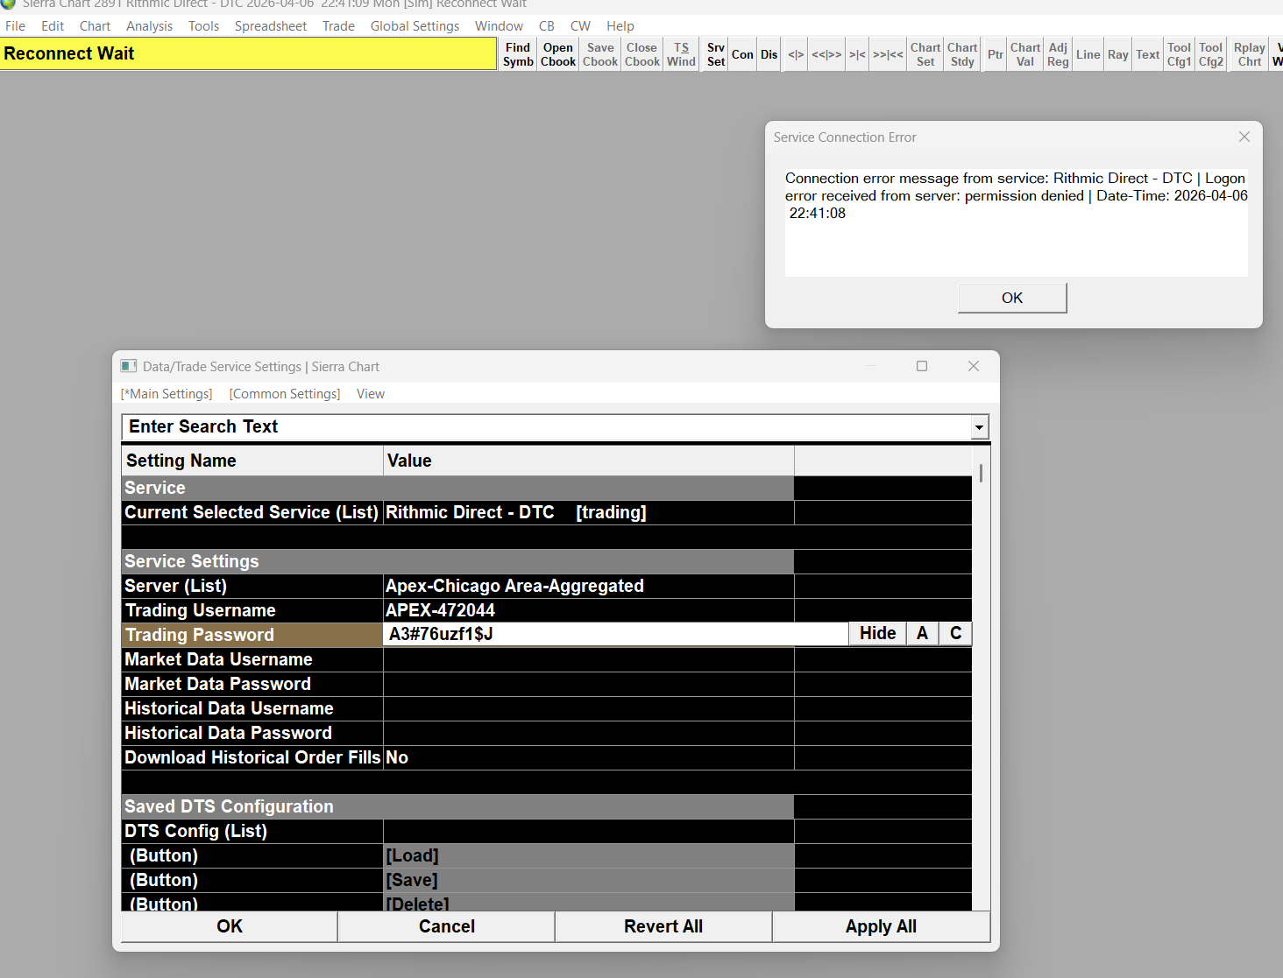Open the Server list showing Apex-Chicago Area-Aggregated
Image resolution: width=1283 pixels, height=978 pixels.
589,586
